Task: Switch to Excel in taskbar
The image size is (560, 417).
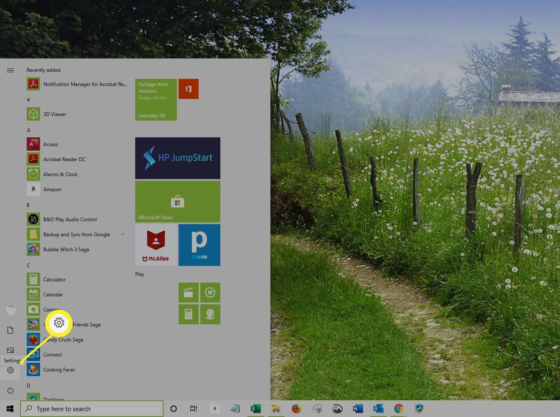Action: click(x=255, y=409)
